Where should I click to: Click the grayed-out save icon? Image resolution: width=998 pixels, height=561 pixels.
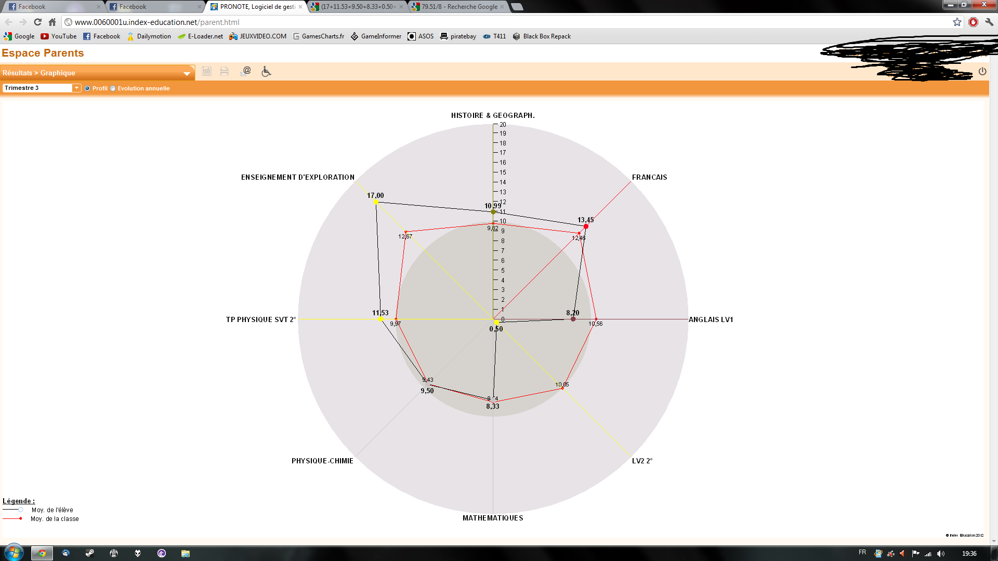click(x=206, y=71)
